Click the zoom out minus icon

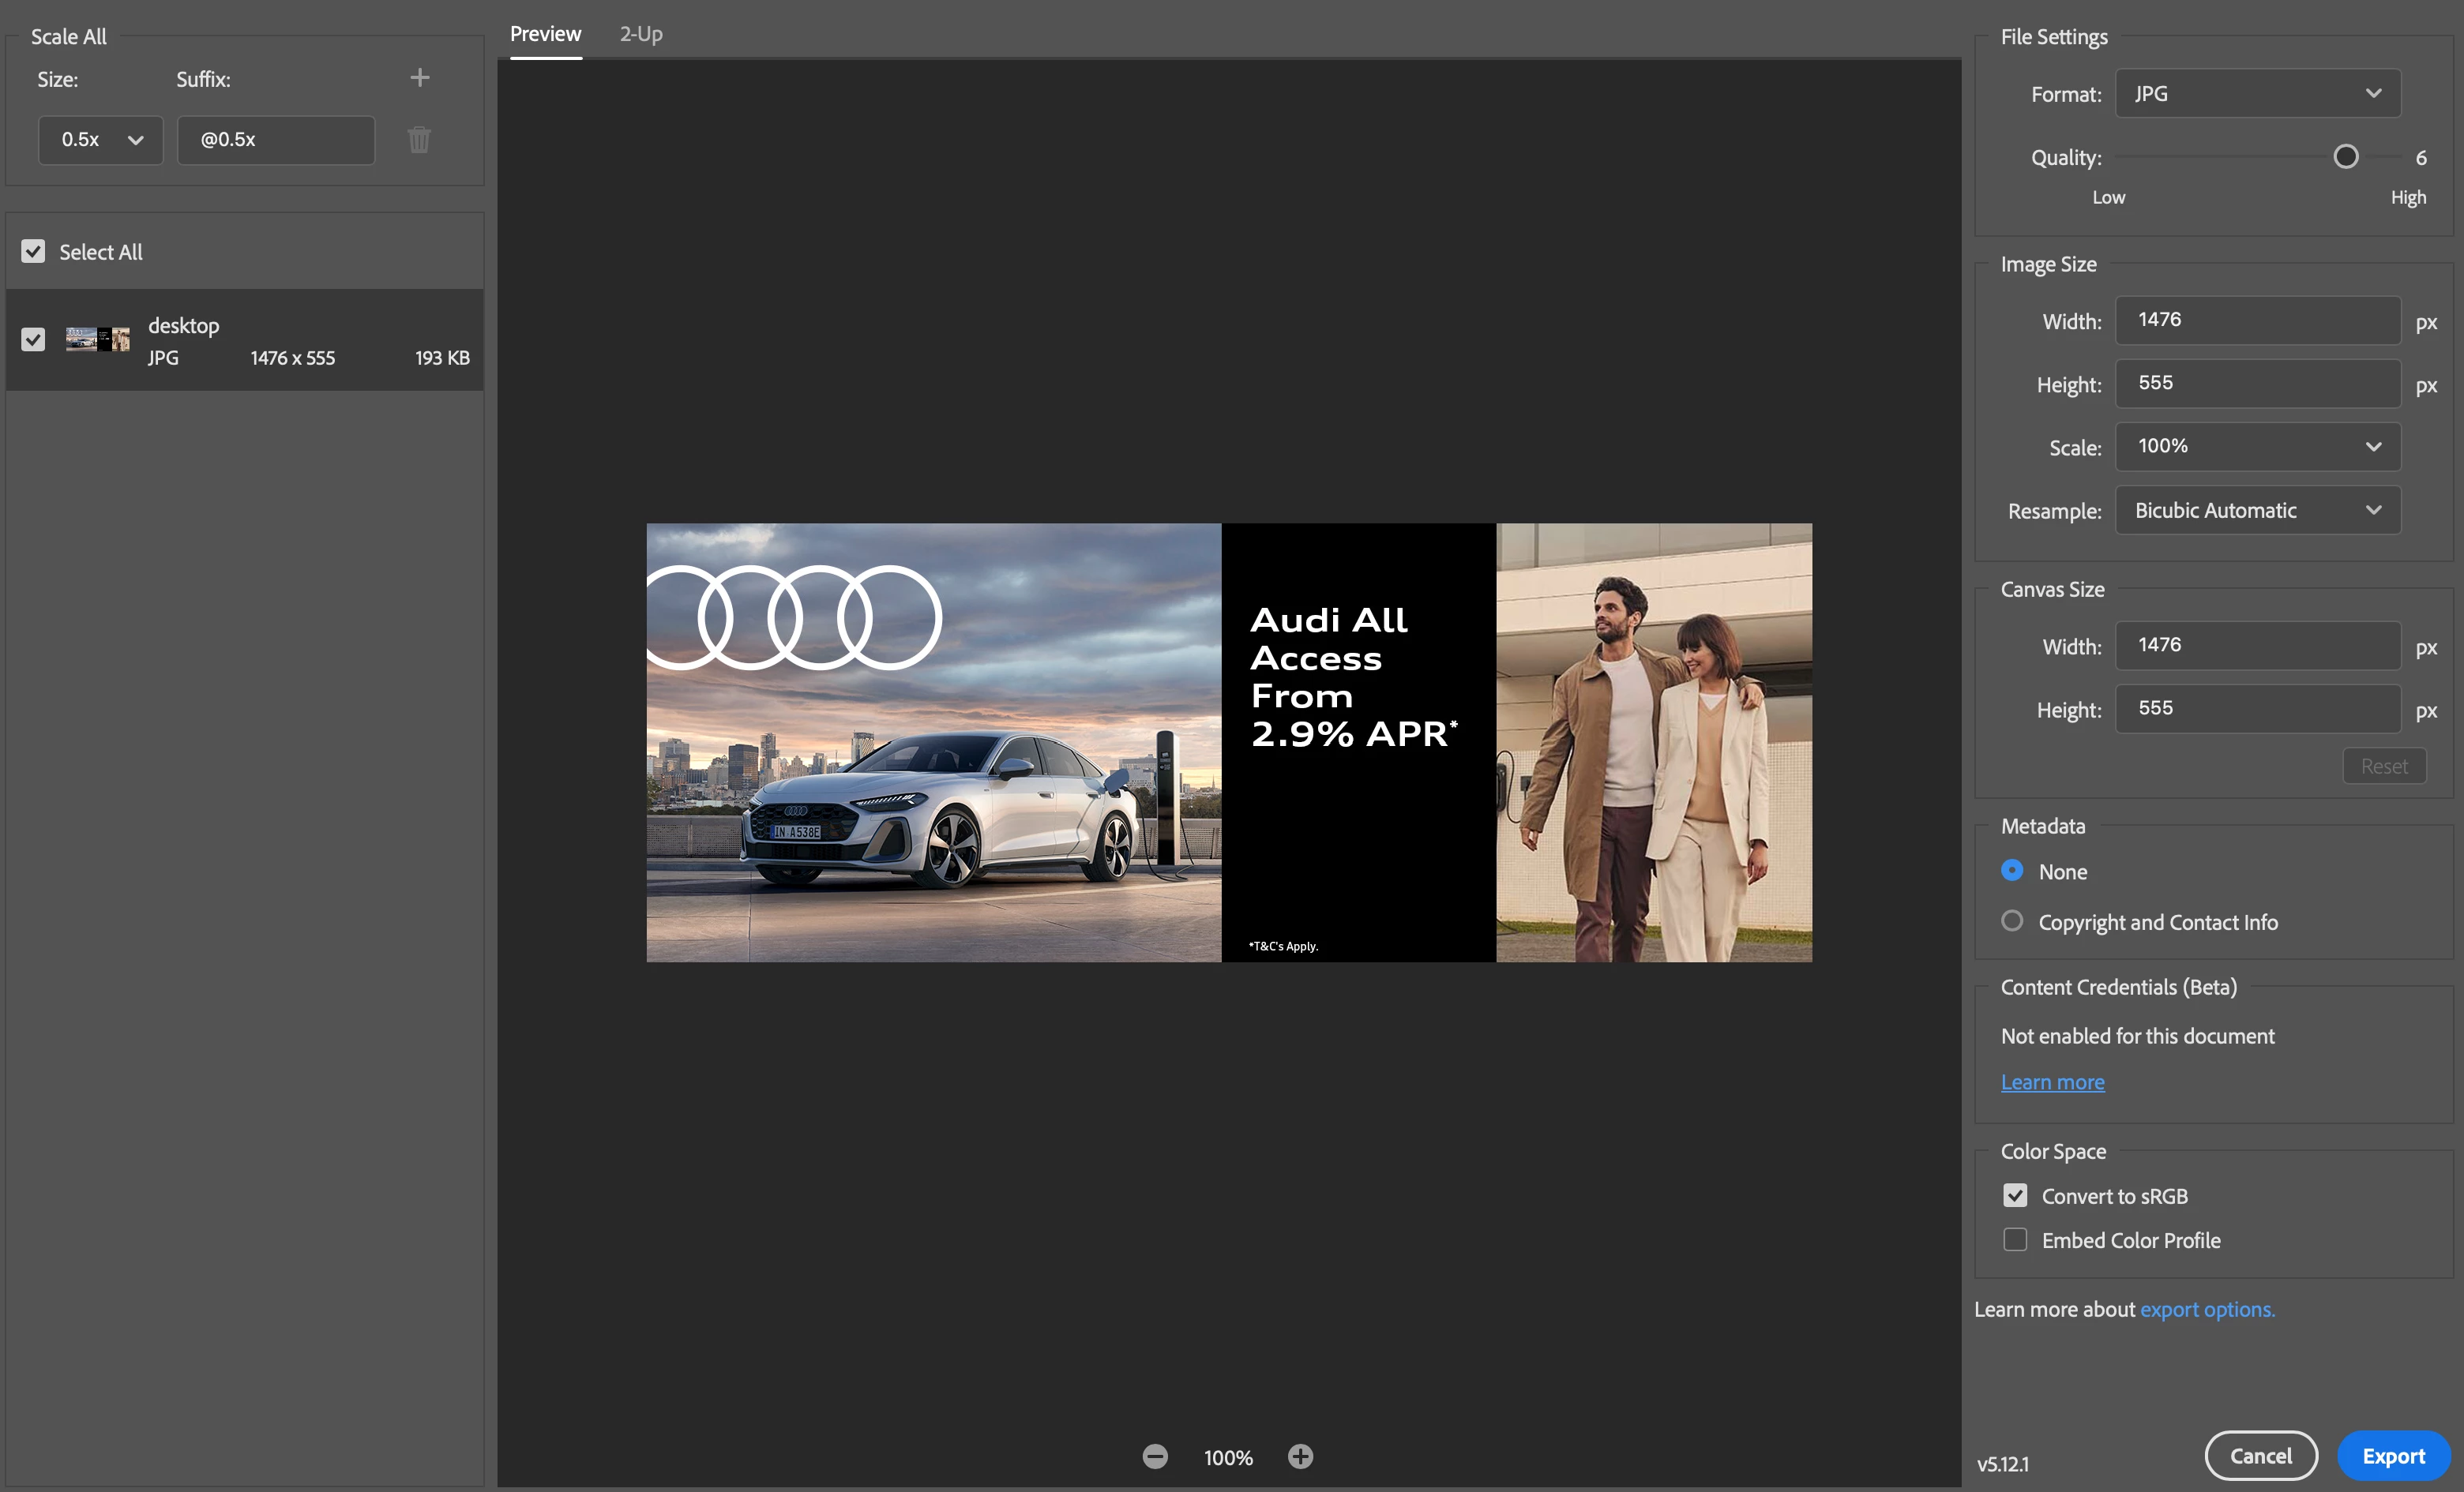tap(1155, 1457)
